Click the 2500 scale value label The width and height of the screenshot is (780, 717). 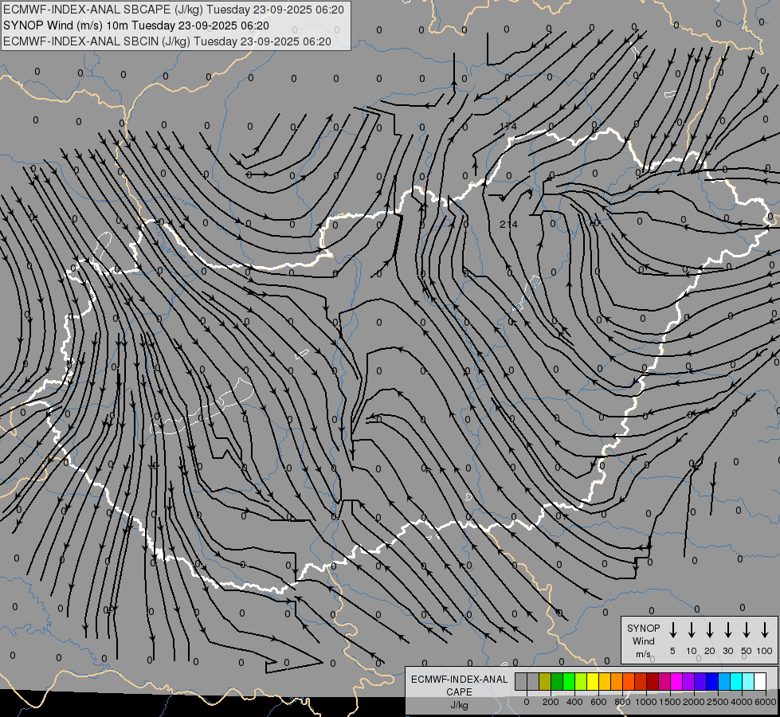click(718, 702)
